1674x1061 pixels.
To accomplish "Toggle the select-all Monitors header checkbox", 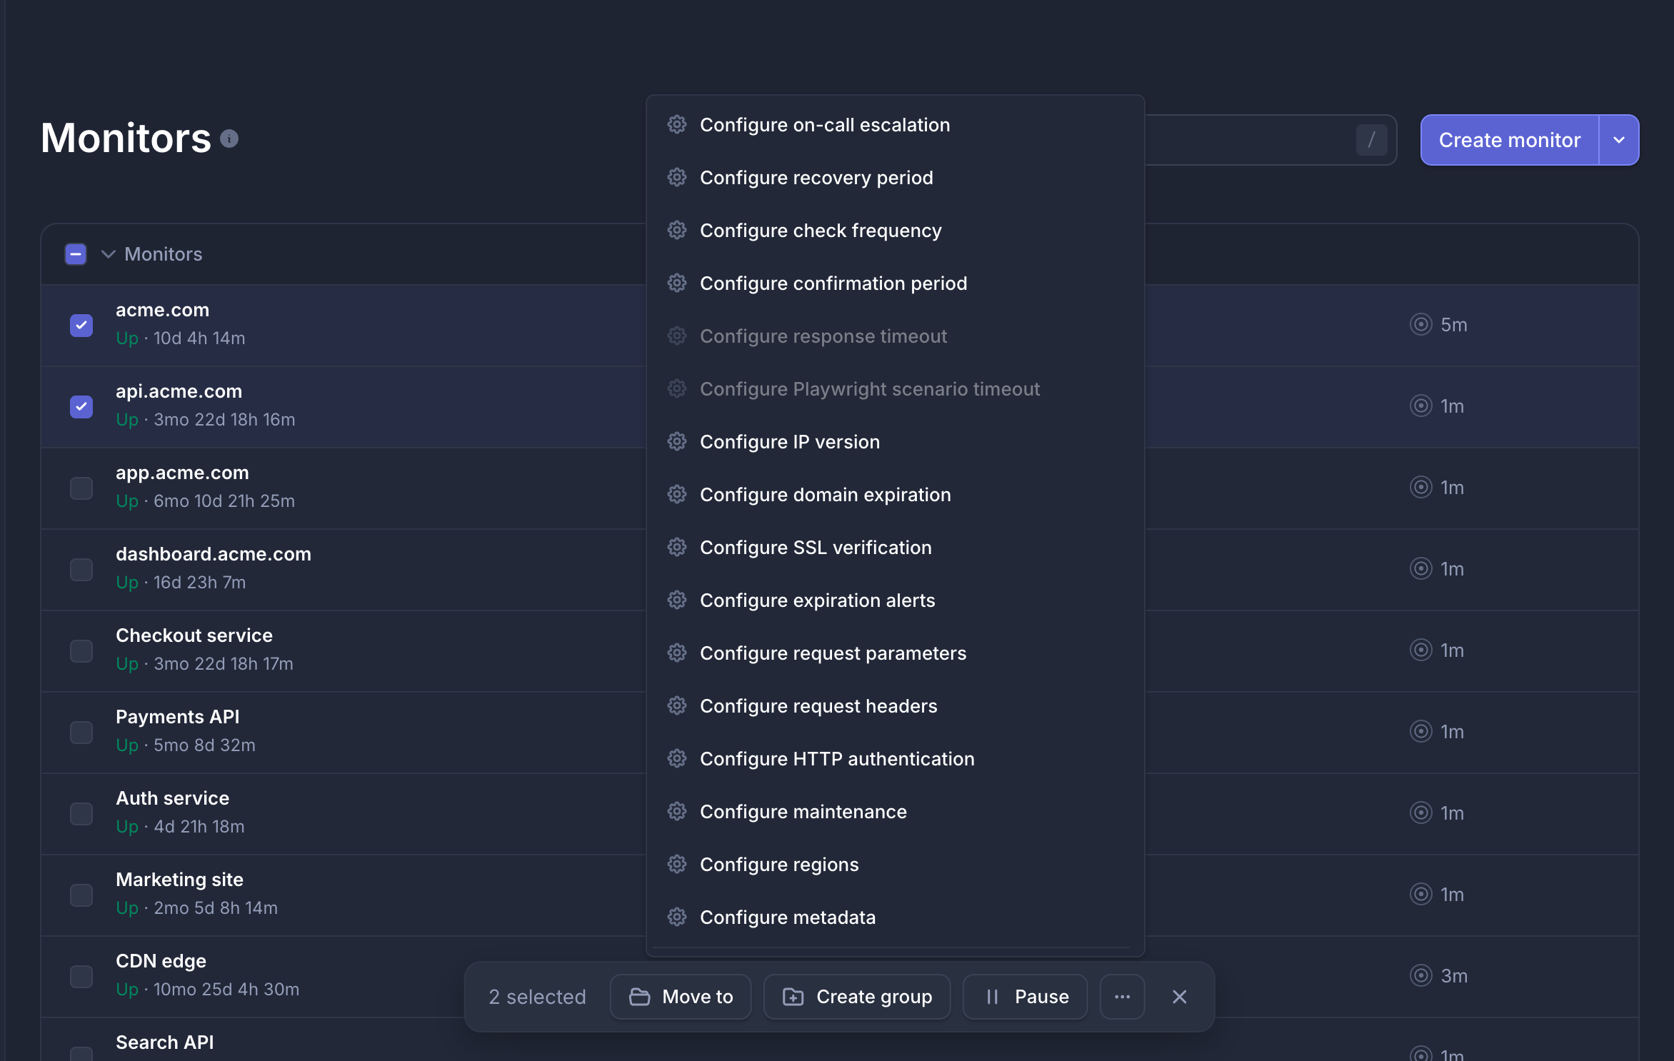I will coord(76,254).
